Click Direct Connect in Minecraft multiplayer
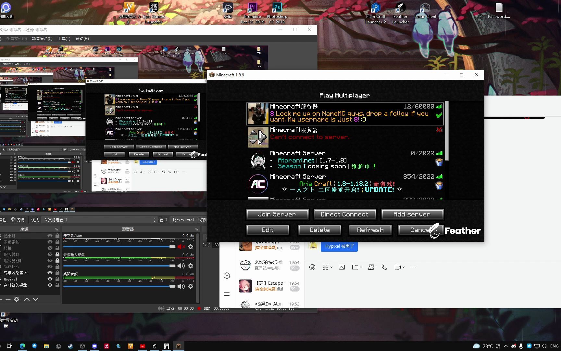 tap(344, 214)
